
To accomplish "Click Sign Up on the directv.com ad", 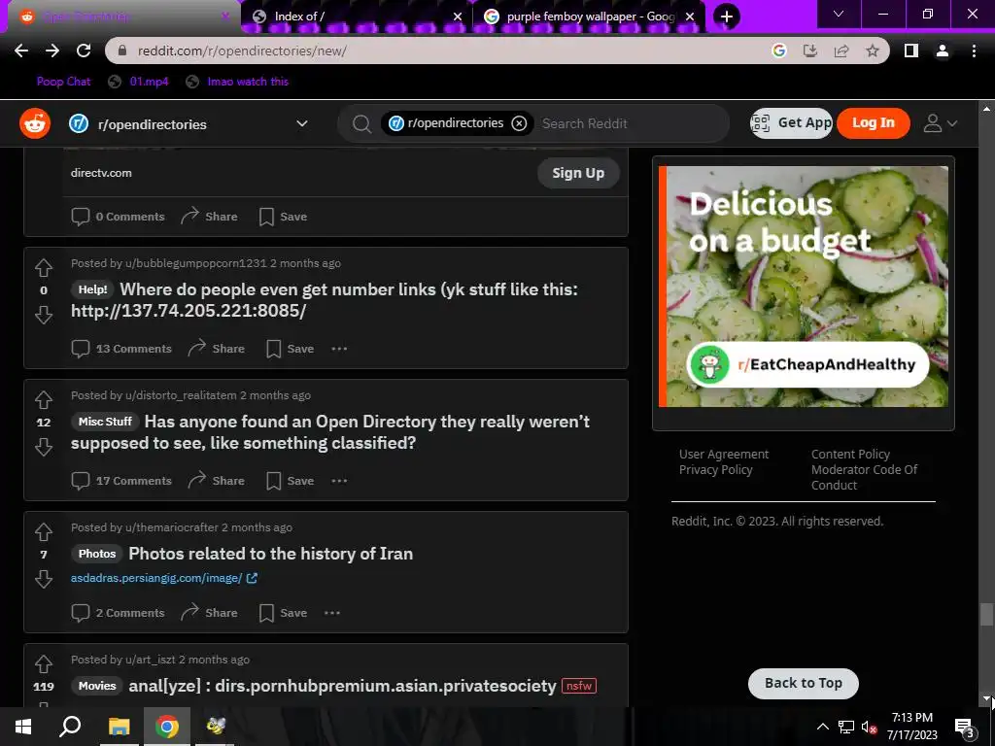I will pos(578,173).
